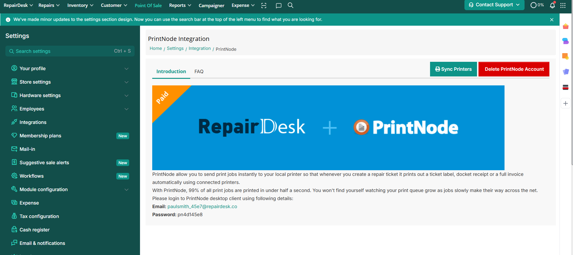
Task: Open Workflows settings
Action: click(x=32, y=176)
